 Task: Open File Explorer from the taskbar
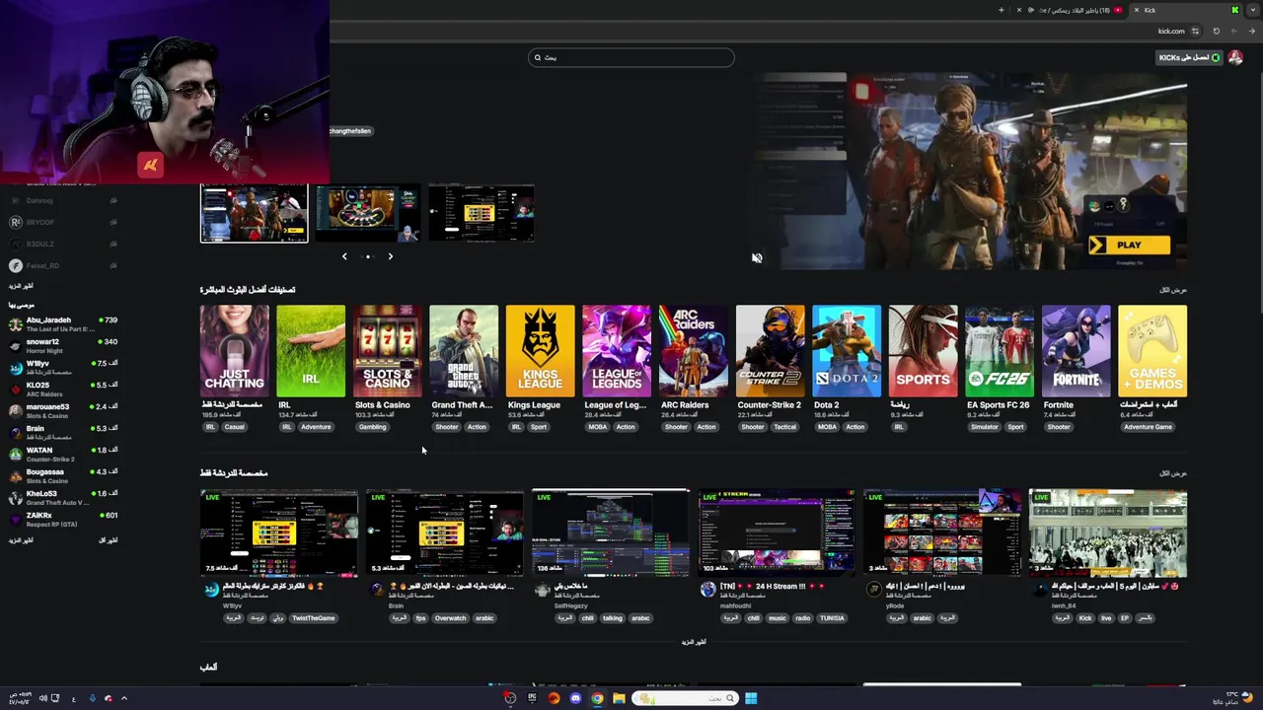pos(619,698)
